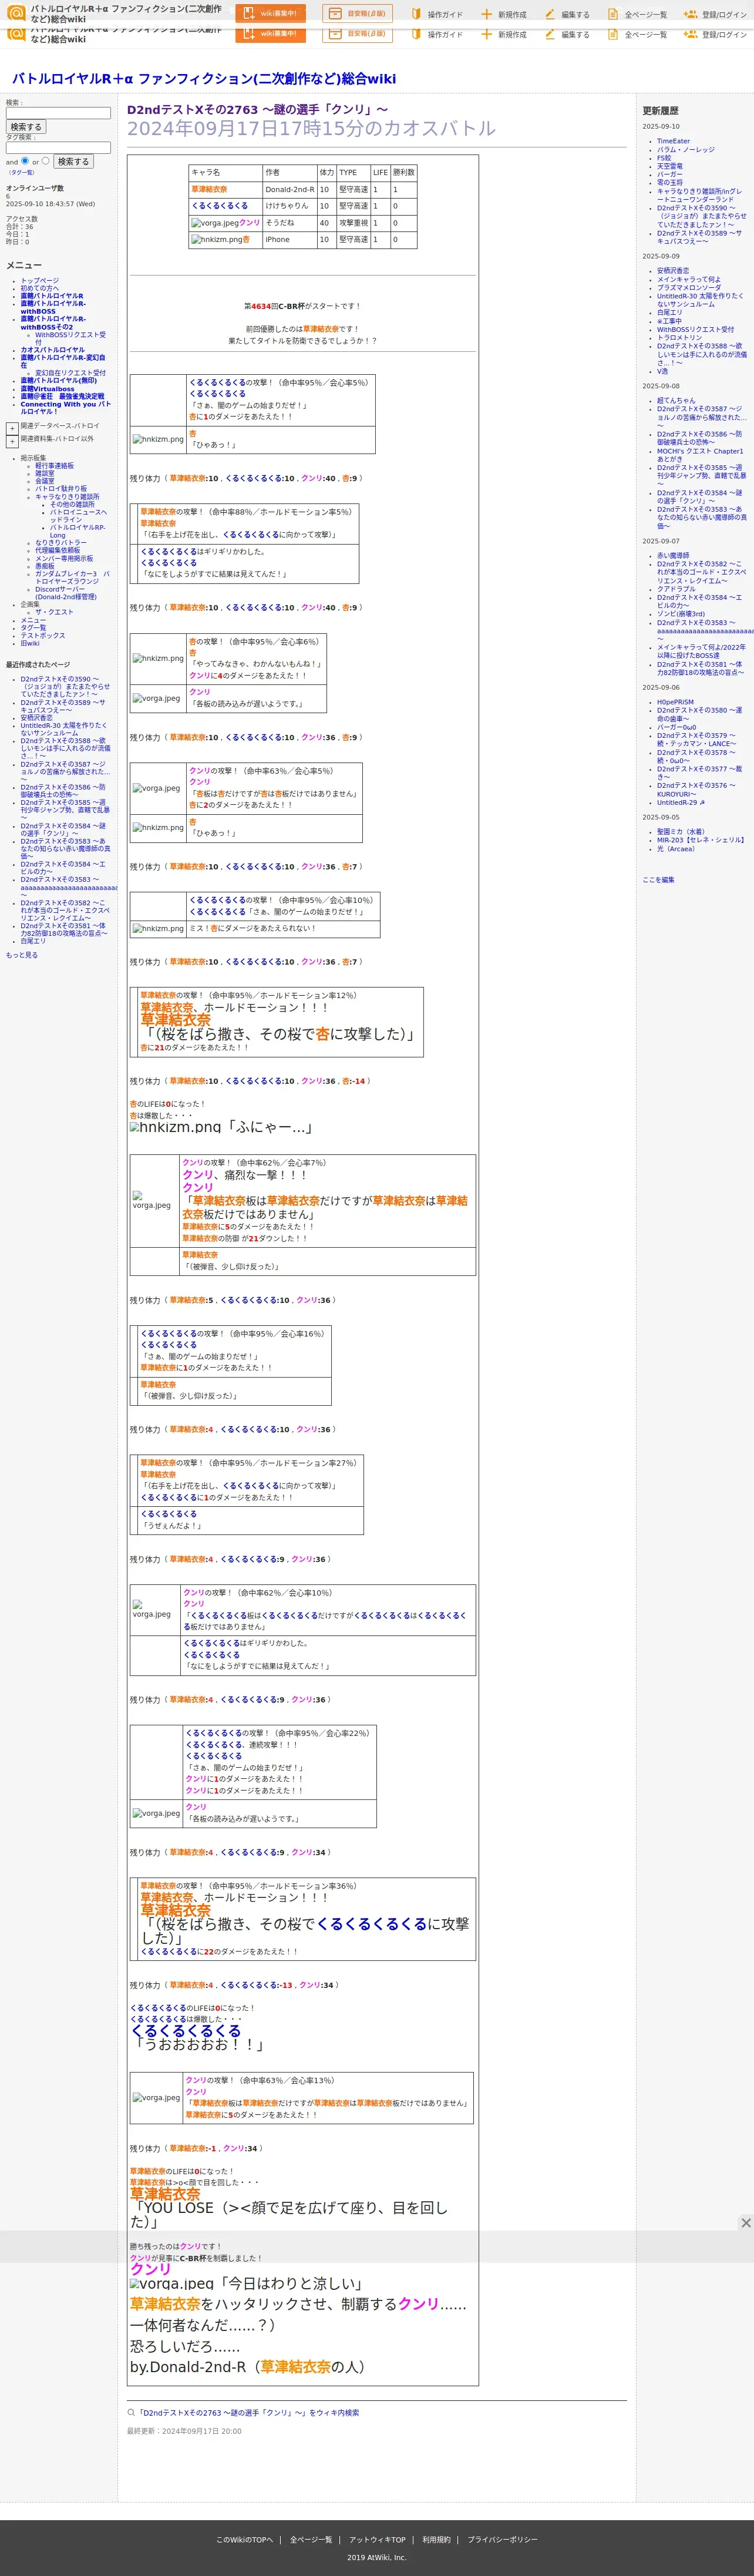Click 検索する button under the keyword field
Screen dimensions: 754x2576
[x=25, y=127]
